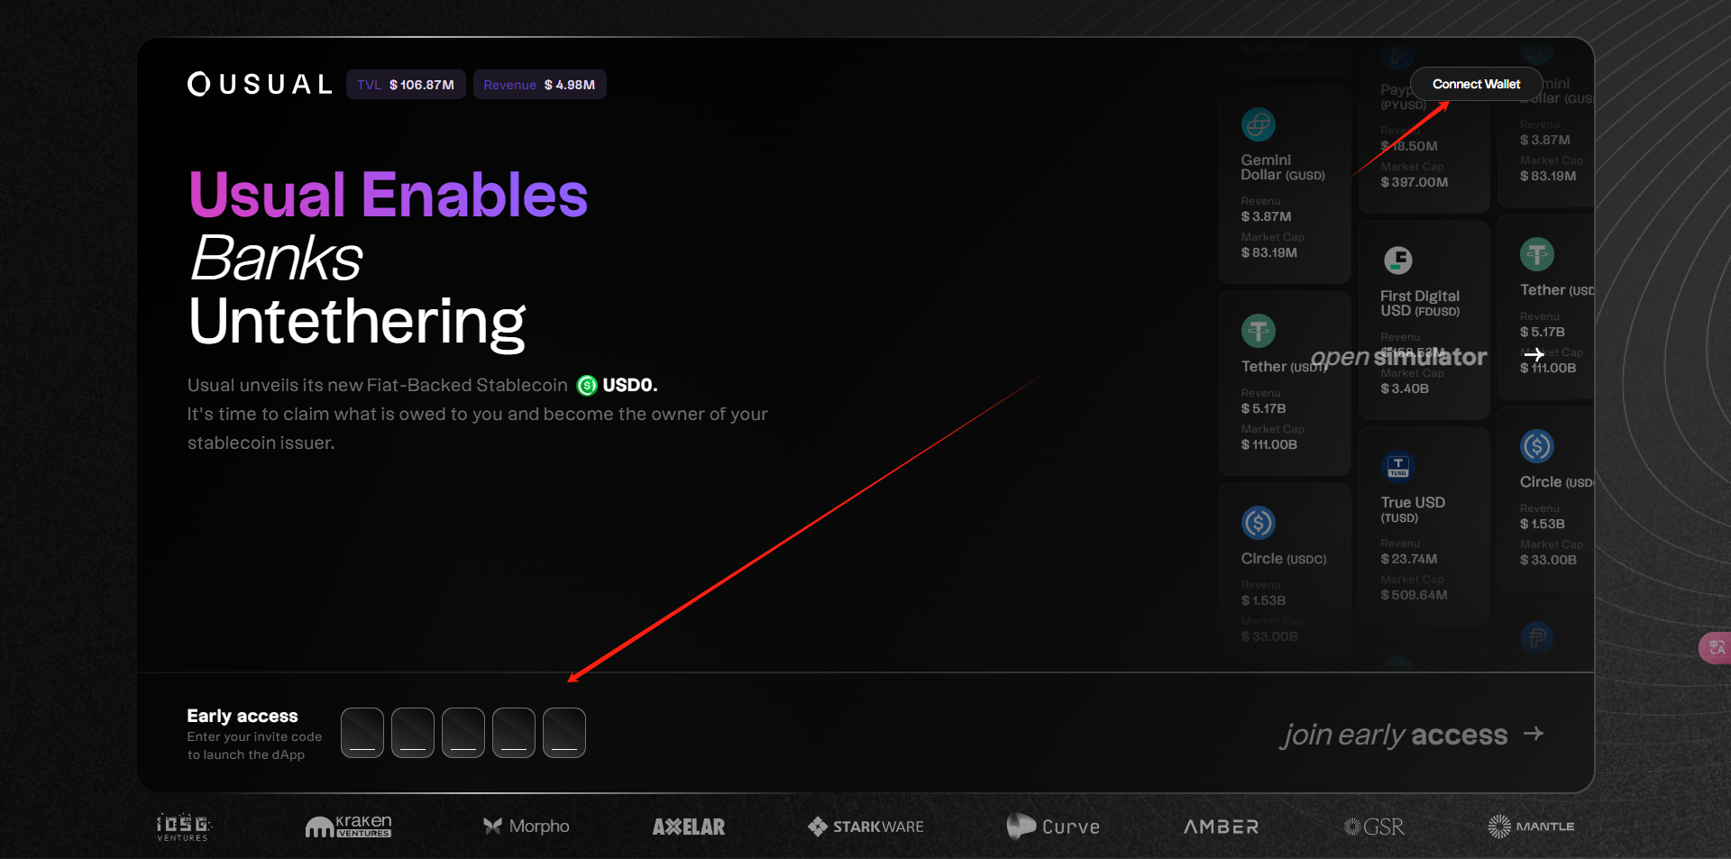Image resolution: width=1731 pixels, height=859 pixels.
Task: Click the 'Early access' heading
Action: pyautogui.click(x=243, y=716)
